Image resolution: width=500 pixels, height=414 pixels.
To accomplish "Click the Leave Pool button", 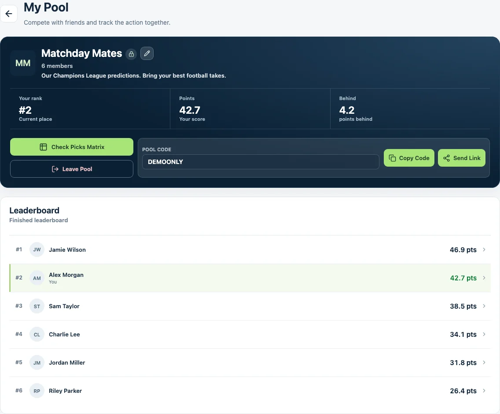I will pos(72,169).
